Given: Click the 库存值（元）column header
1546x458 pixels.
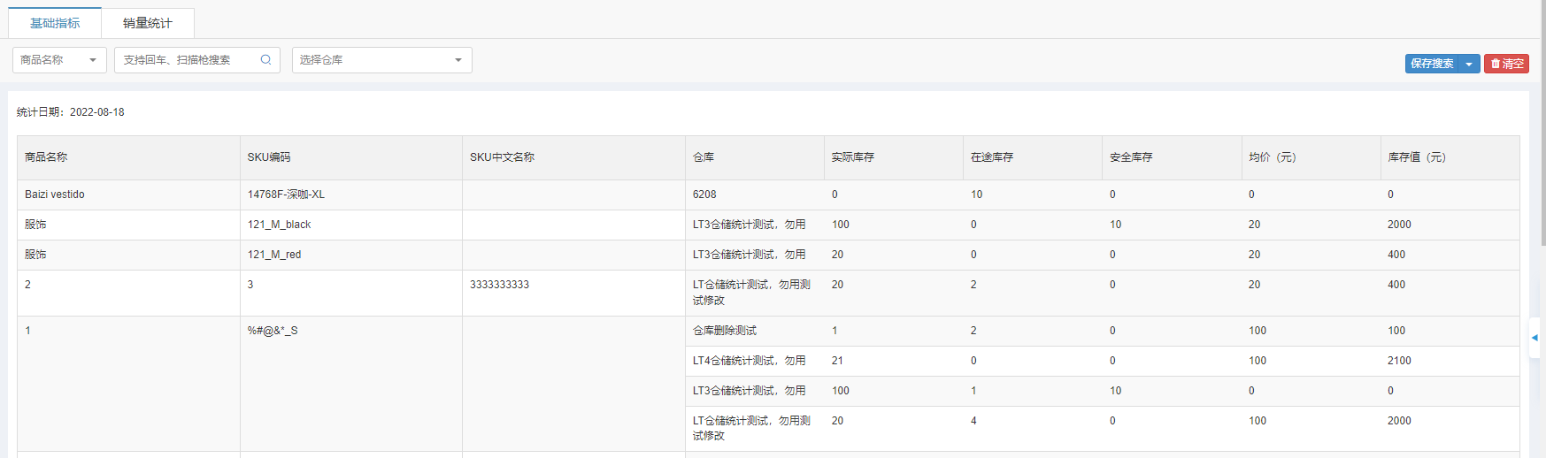Looking at the screenshot, I should click(1416, 157).
